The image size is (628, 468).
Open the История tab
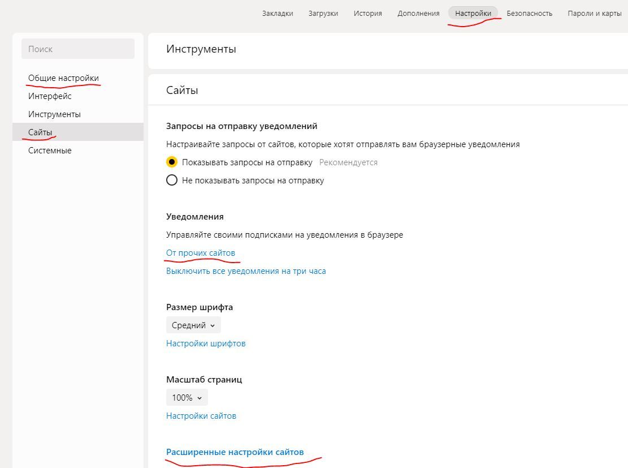tap(367, 14)
